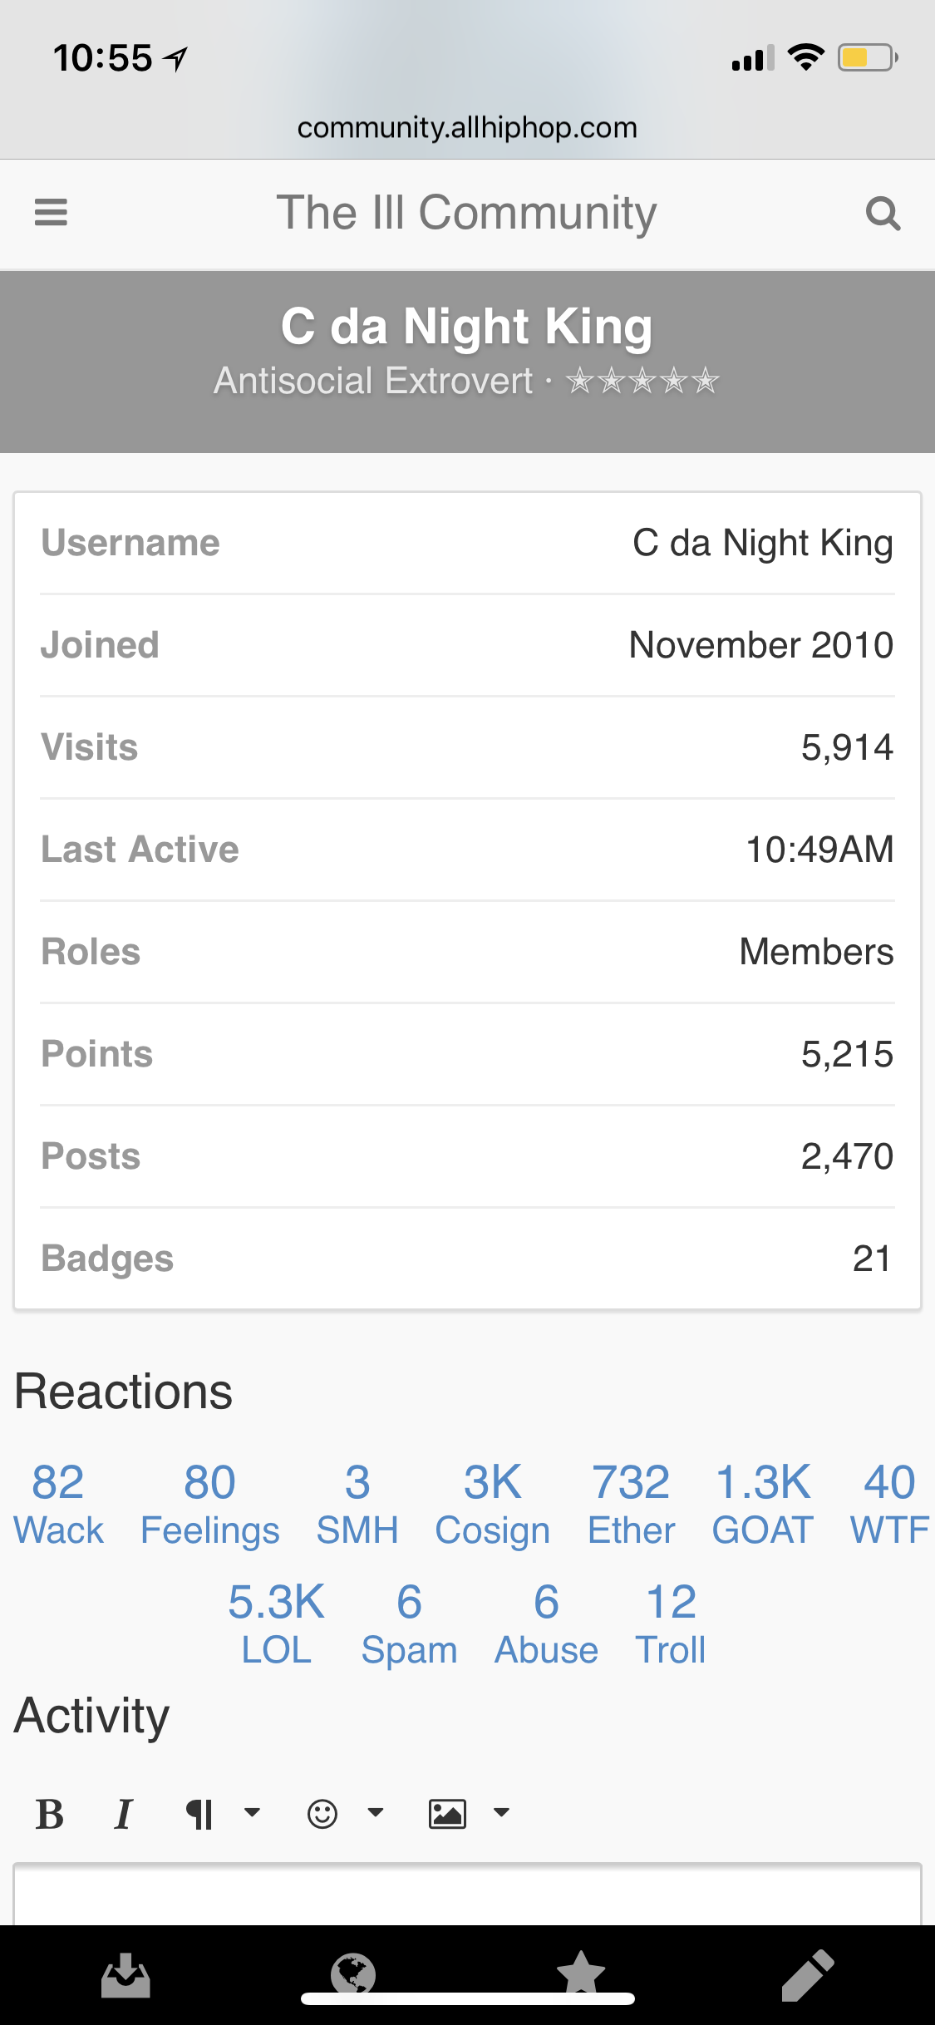
Task: Open the hamburger menu icon
Action: click(x=51, y=213)
